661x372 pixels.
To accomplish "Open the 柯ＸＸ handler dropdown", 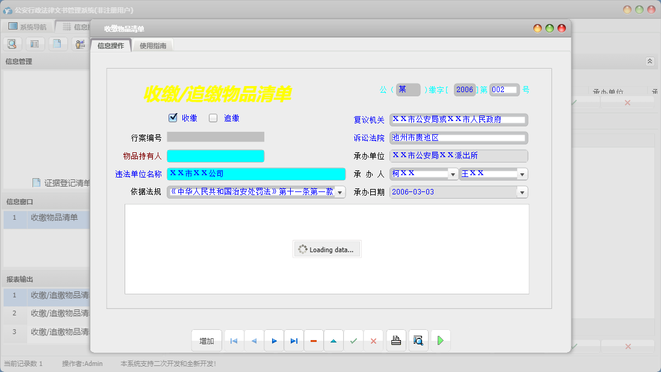I will click(453, 174).
